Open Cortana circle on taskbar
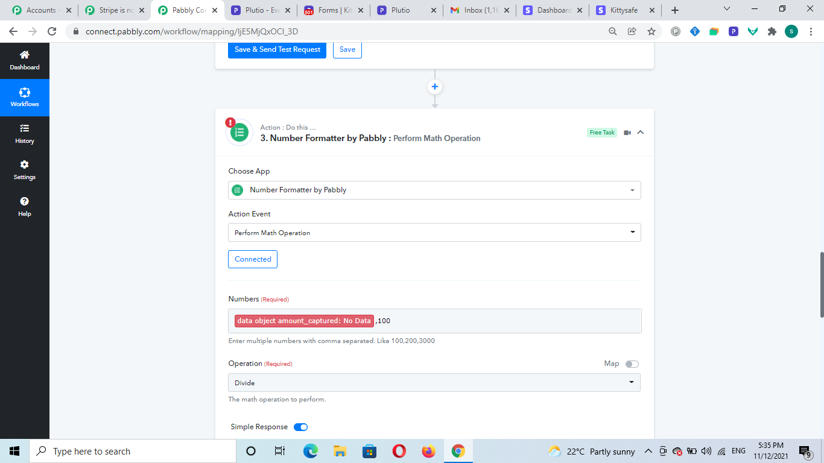This screenshot has width=824, height=463. pyautogui.click(x=252, y=451)
